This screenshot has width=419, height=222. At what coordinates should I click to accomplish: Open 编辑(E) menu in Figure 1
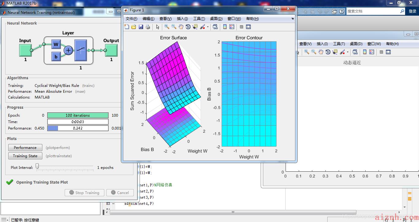[x=148, y=19]
